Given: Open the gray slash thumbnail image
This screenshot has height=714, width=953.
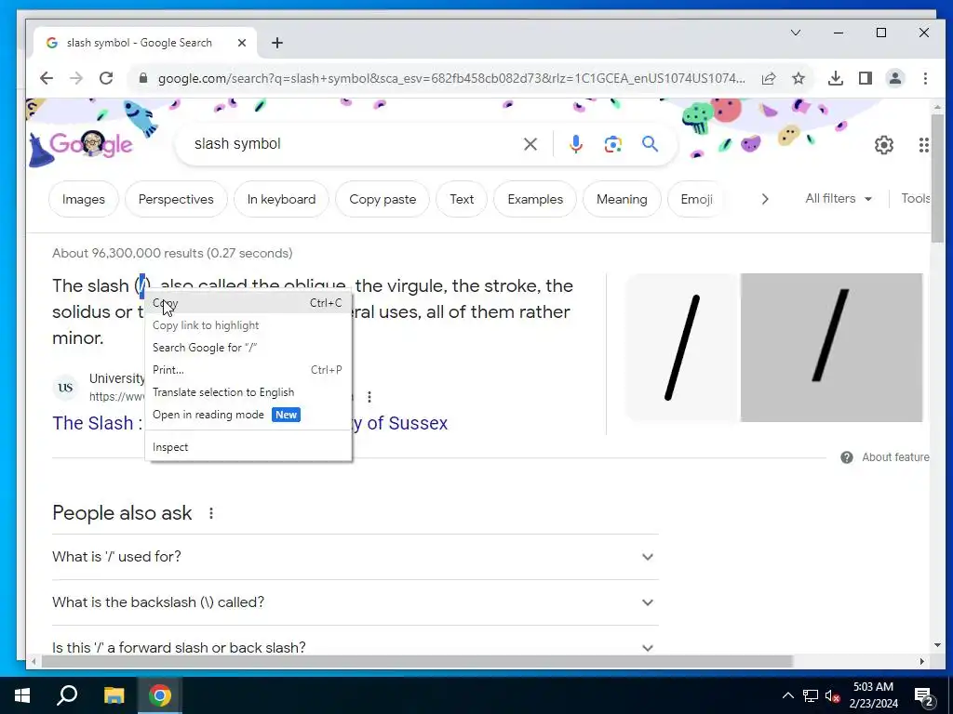Looking at the screenshot, I should tap(831, 348).
